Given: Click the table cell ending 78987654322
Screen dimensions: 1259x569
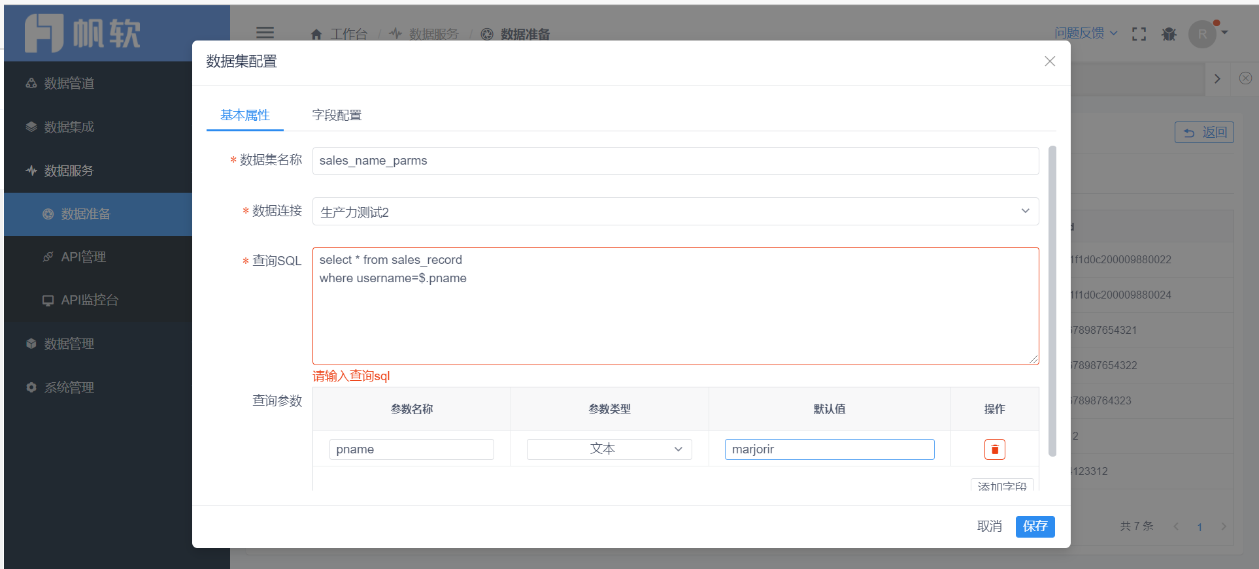Looking at the screenshot, I should (1104, 365).
